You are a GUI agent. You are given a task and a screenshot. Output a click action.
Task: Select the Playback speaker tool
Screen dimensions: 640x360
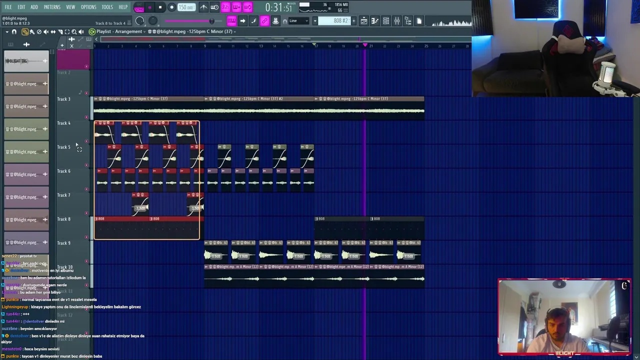click(81, 32)
